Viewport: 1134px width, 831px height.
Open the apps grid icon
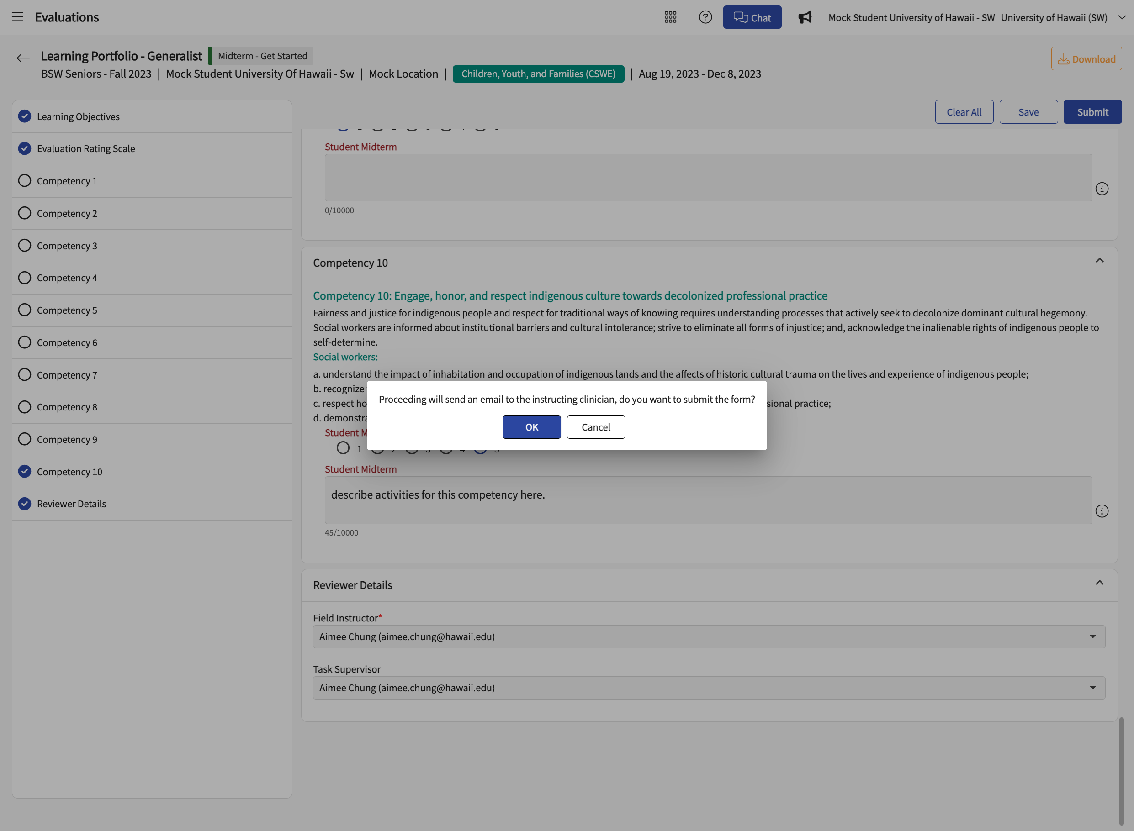point(670,17)
